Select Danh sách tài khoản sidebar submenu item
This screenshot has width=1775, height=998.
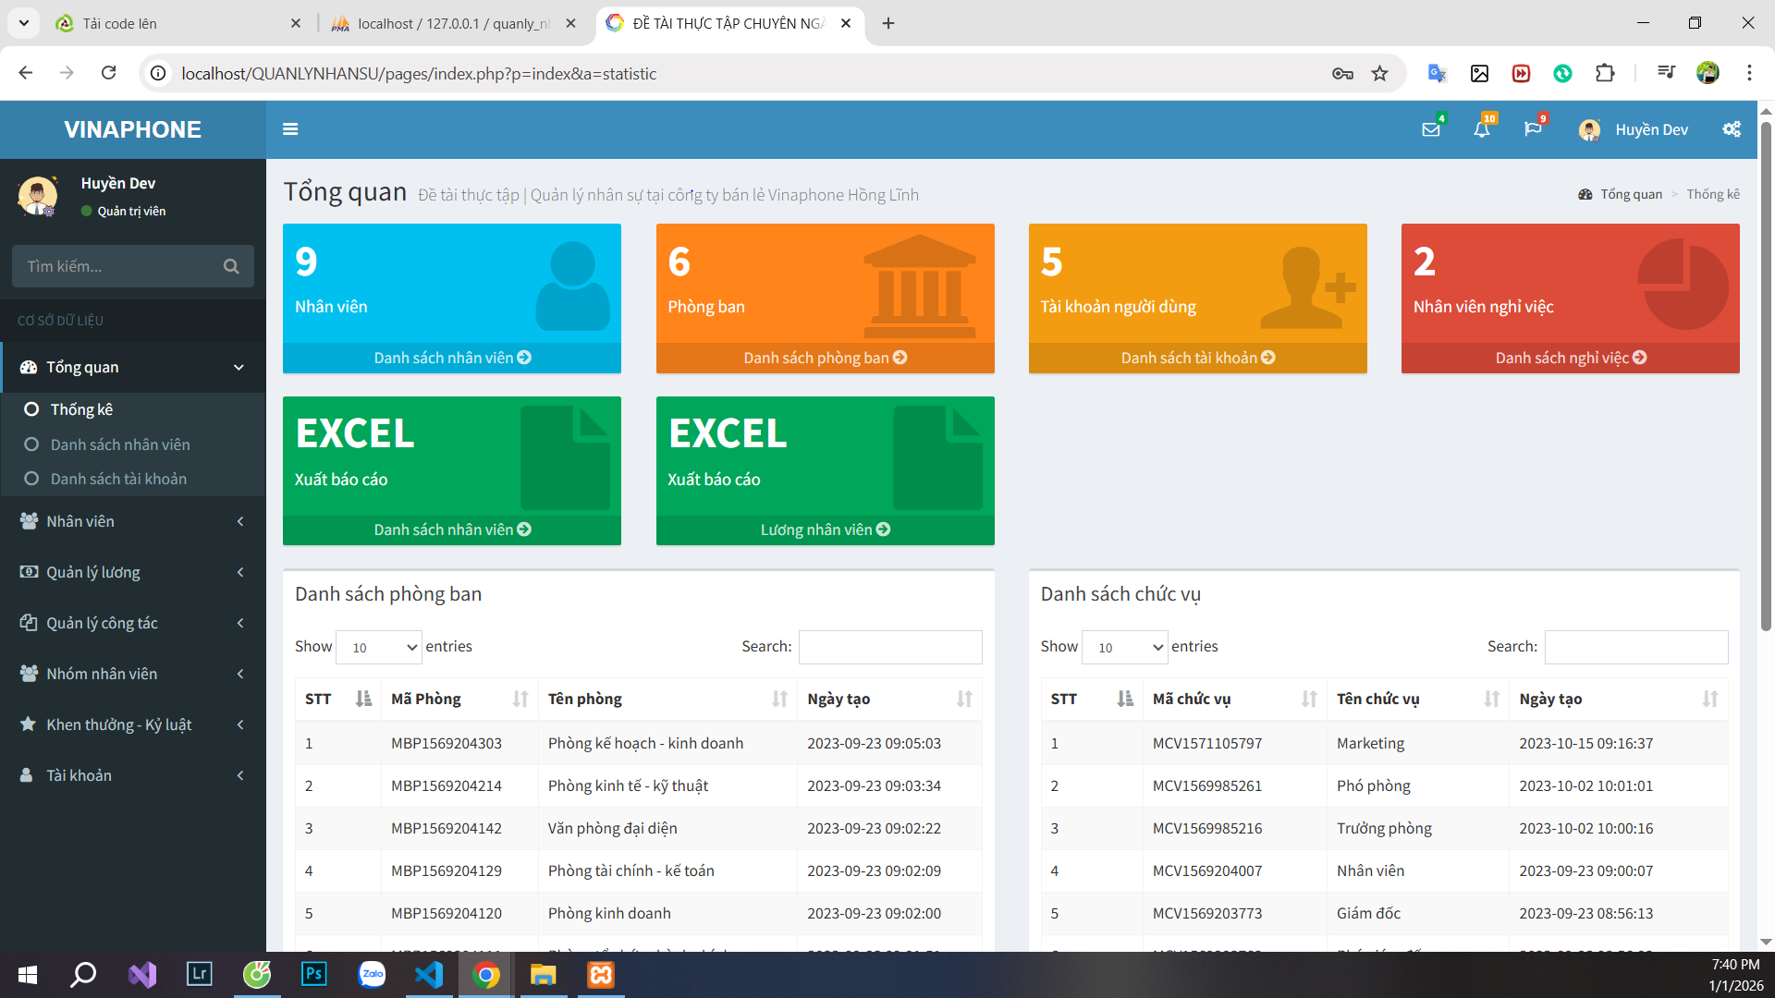[x=118, y=479]
